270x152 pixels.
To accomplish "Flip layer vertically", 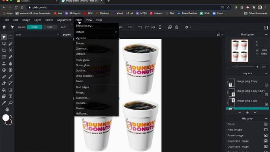I will (160, 27).
